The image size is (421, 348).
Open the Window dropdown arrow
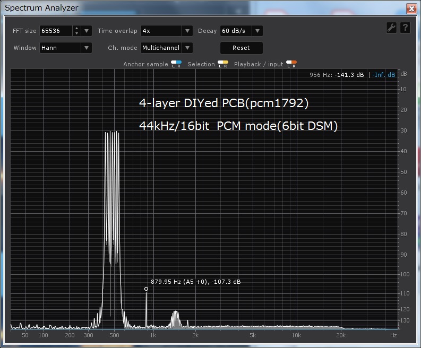87,48
